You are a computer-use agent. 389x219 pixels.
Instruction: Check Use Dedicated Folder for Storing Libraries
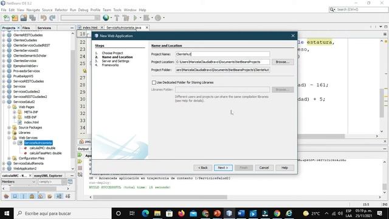(154, 83)
